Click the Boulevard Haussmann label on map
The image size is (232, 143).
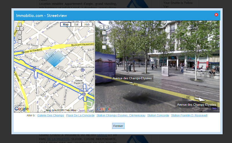pos(83,44)
